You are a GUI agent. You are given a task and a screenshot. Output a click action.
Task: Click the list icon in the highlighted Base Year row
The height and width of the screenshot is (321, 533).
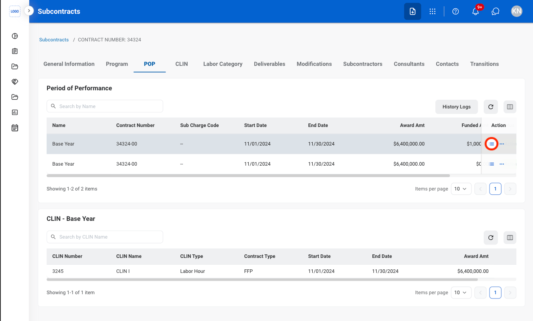(x=492, y=144)
